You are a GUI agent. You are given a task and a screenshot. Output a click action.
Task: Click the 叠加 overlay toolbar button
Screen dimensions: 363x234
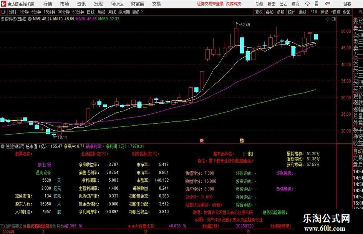270,12
